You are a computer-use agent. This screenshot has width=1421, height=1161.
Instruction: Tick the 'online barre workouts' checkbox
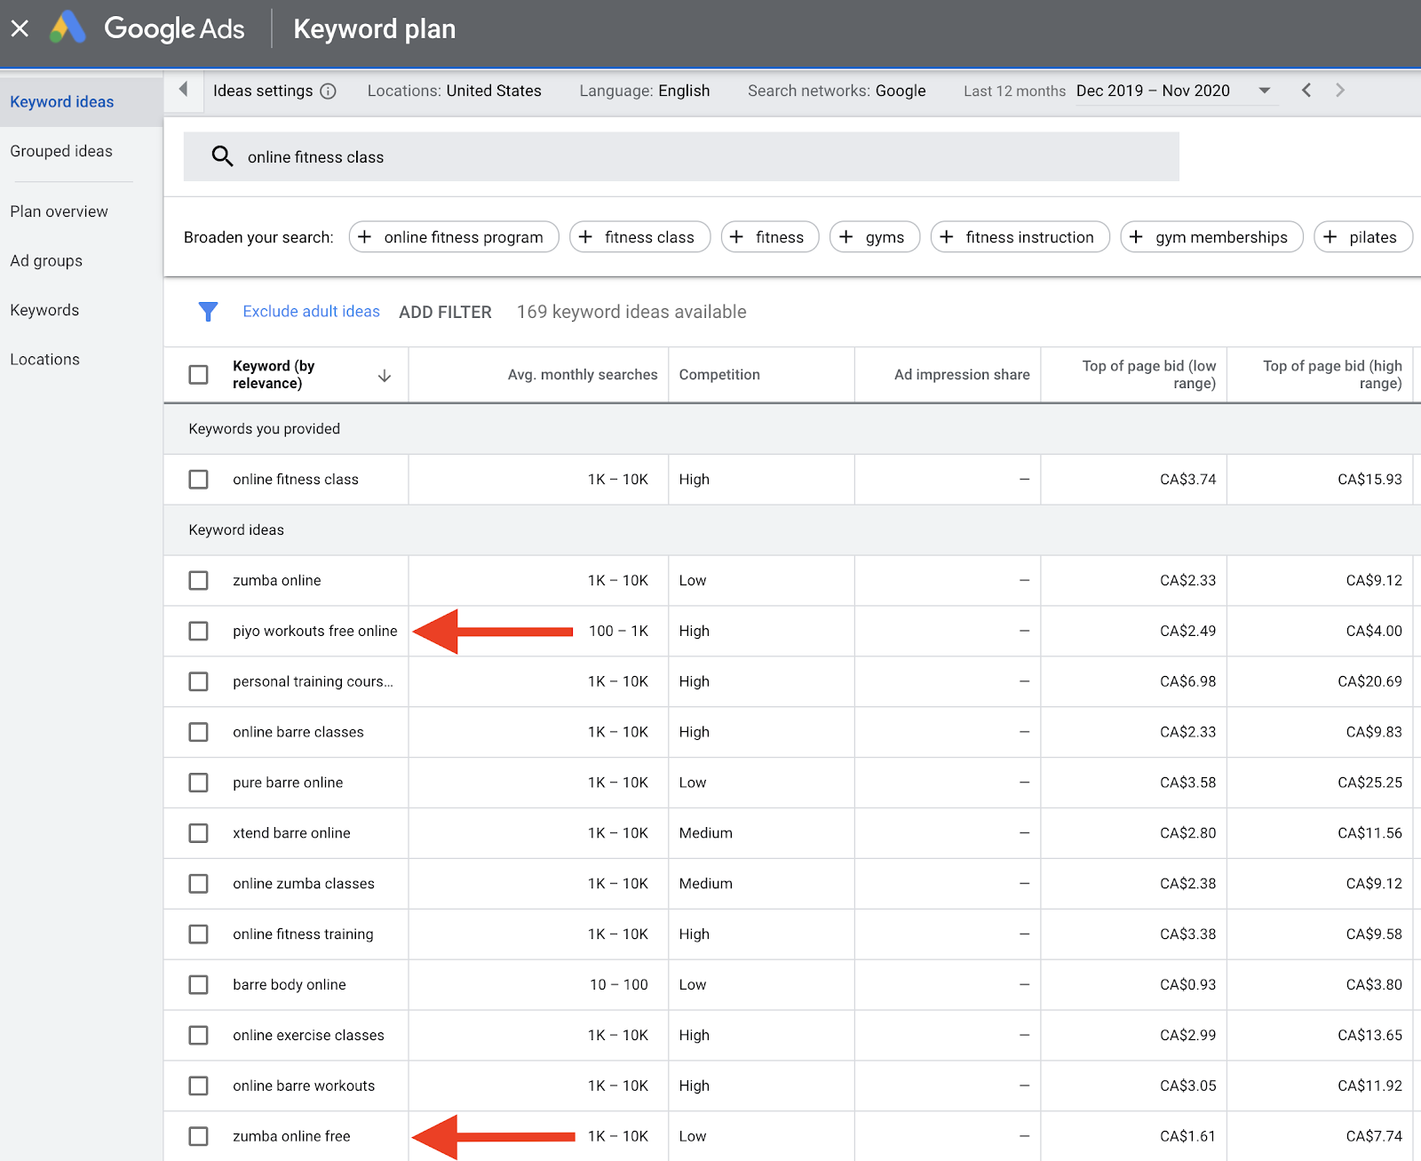(x=198, y=1086)
